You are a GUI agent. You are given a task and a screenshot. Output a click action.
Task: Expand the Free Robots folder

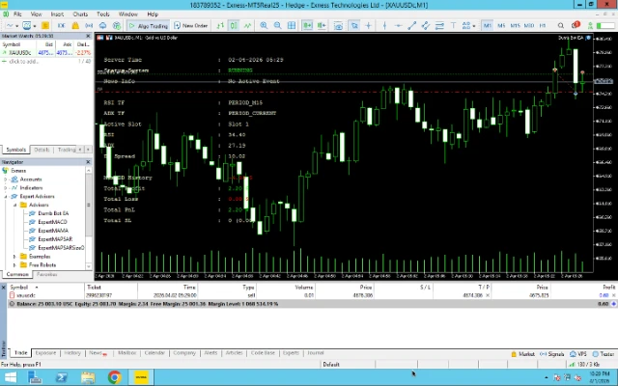coord(14,265)
